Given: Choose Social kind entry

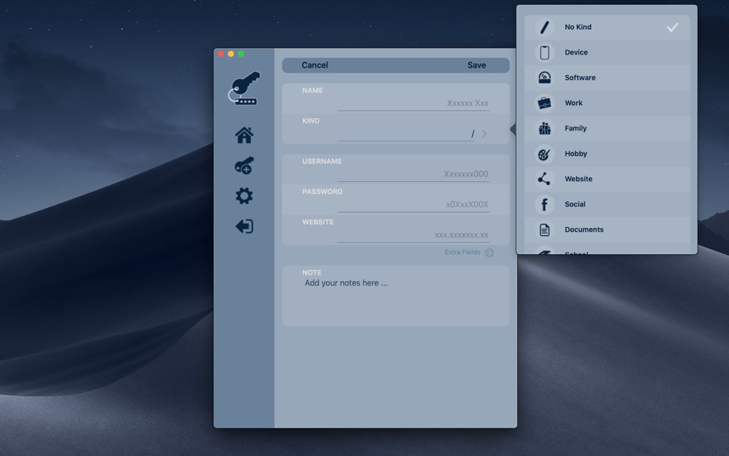Looking at the screenshot, I should pos(607,204).
